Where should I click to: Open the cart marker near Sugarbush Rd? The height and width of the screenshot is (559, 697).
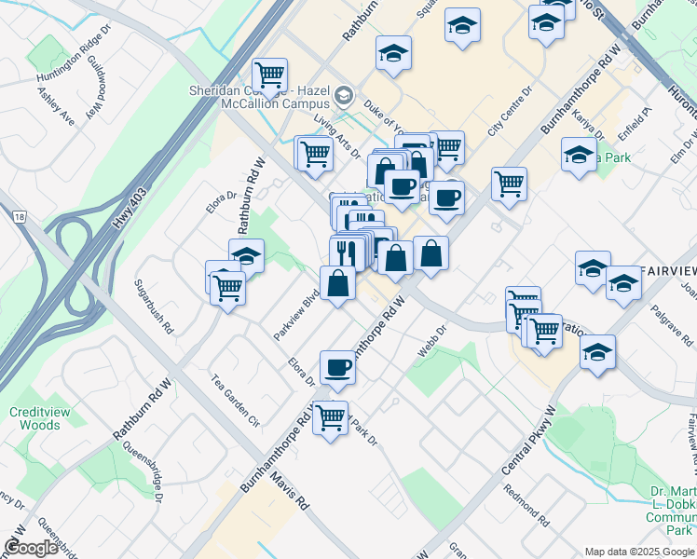tap(227, 291)
